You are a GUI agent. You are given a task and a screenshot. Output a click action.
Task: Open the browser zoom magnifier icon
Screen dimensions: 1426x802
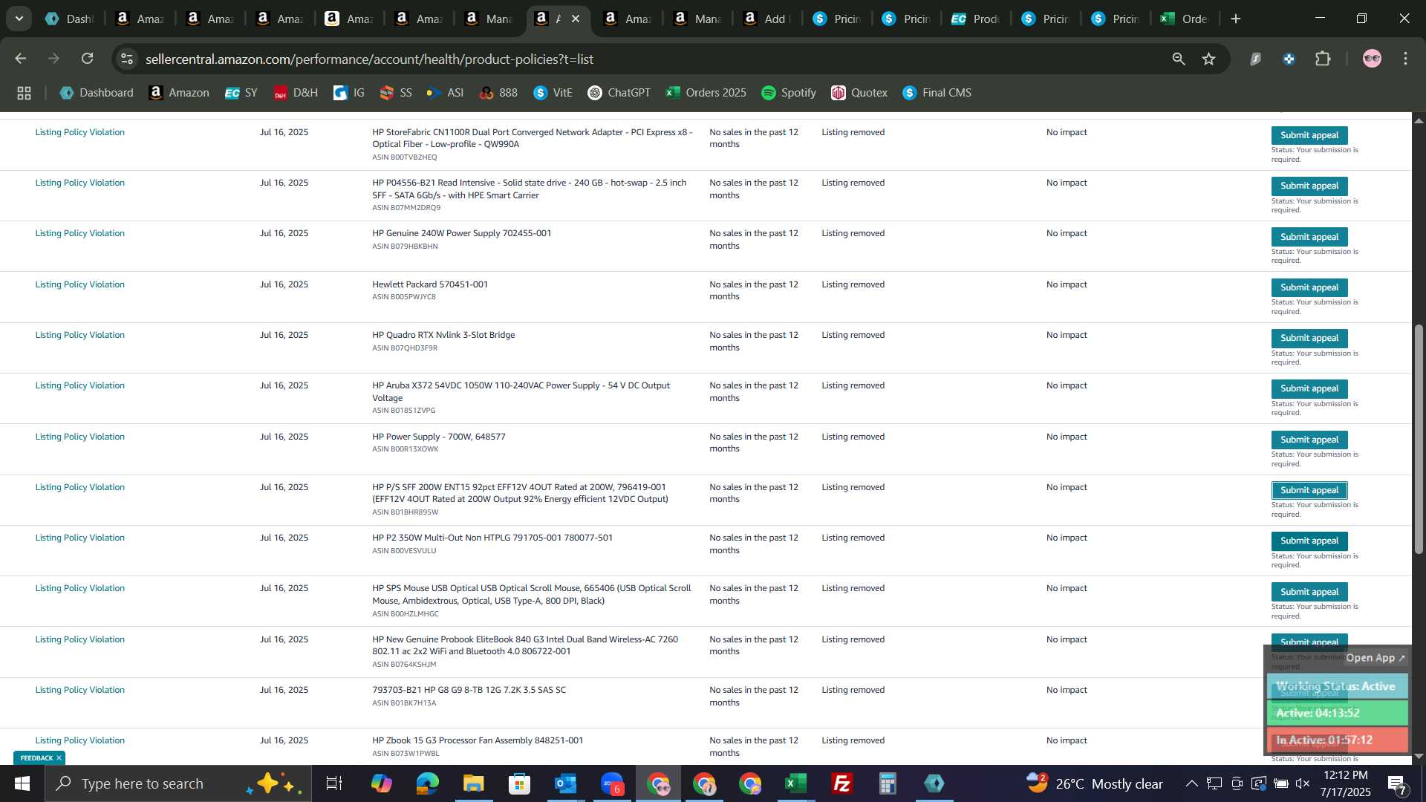[x=1179, y=59]
